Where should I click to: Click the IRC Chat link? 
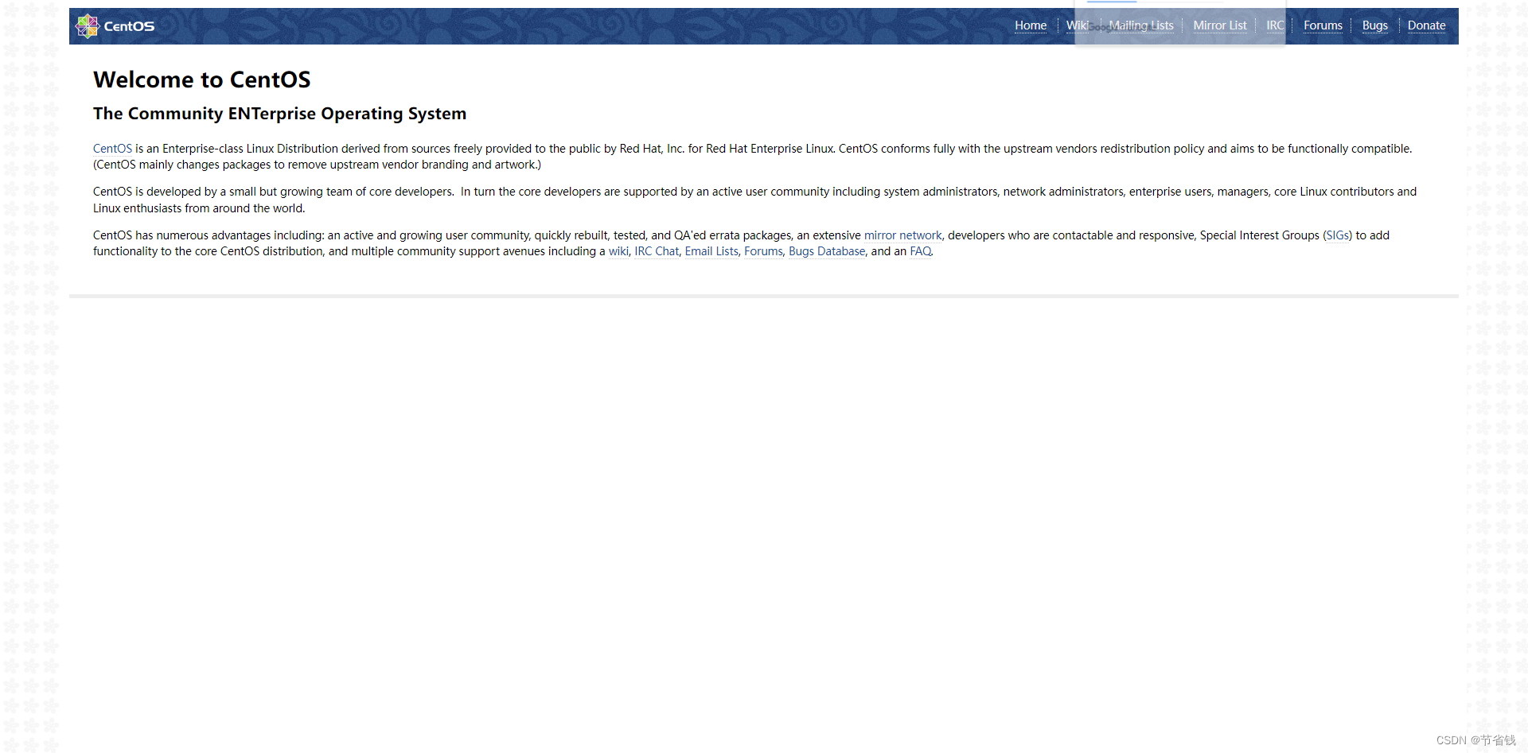[656, 251]
